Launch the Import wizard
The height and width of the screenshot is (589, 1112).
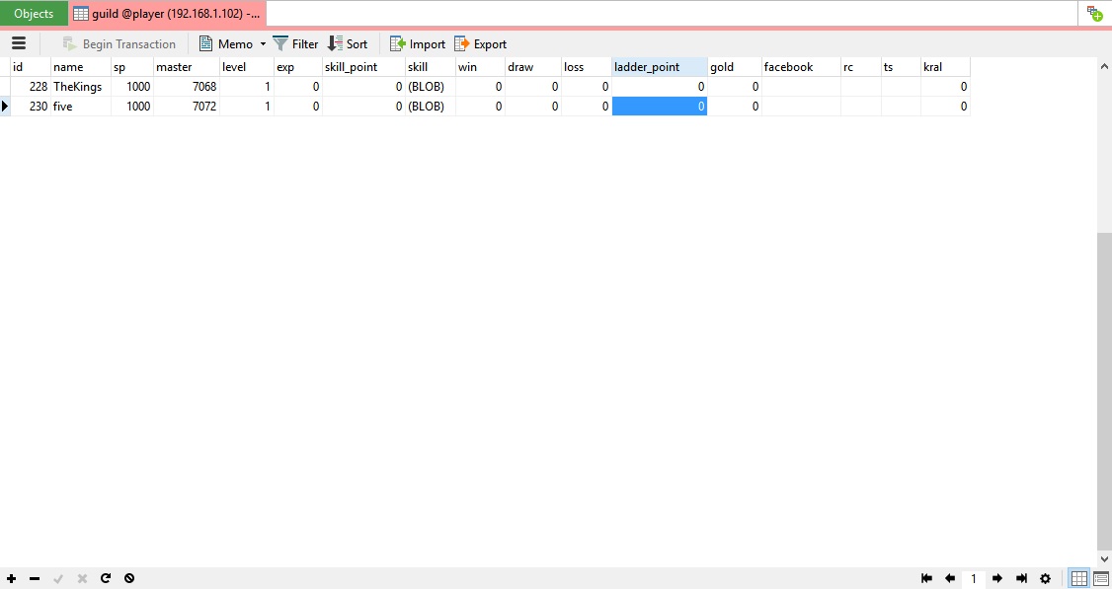point(418,44)
